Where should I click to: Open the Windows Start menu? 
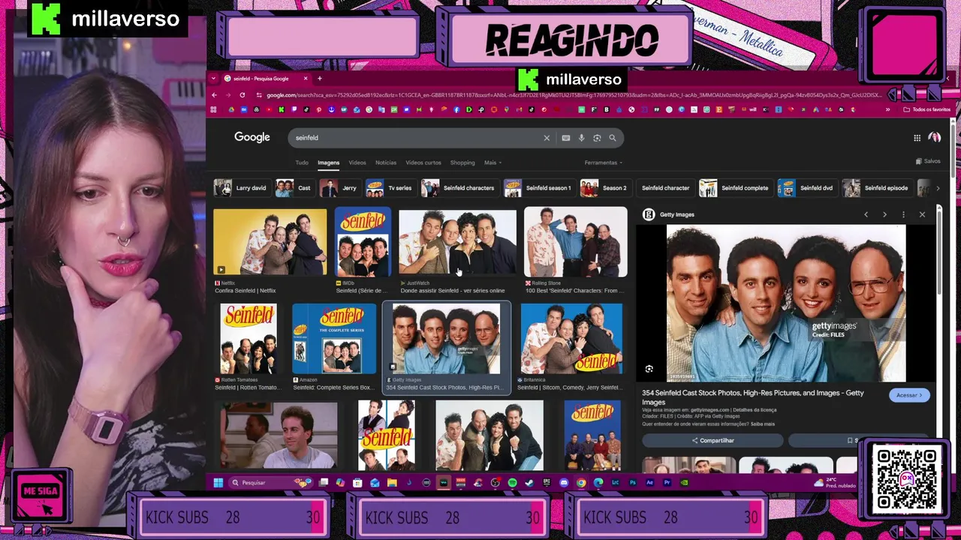pos(218,482)
